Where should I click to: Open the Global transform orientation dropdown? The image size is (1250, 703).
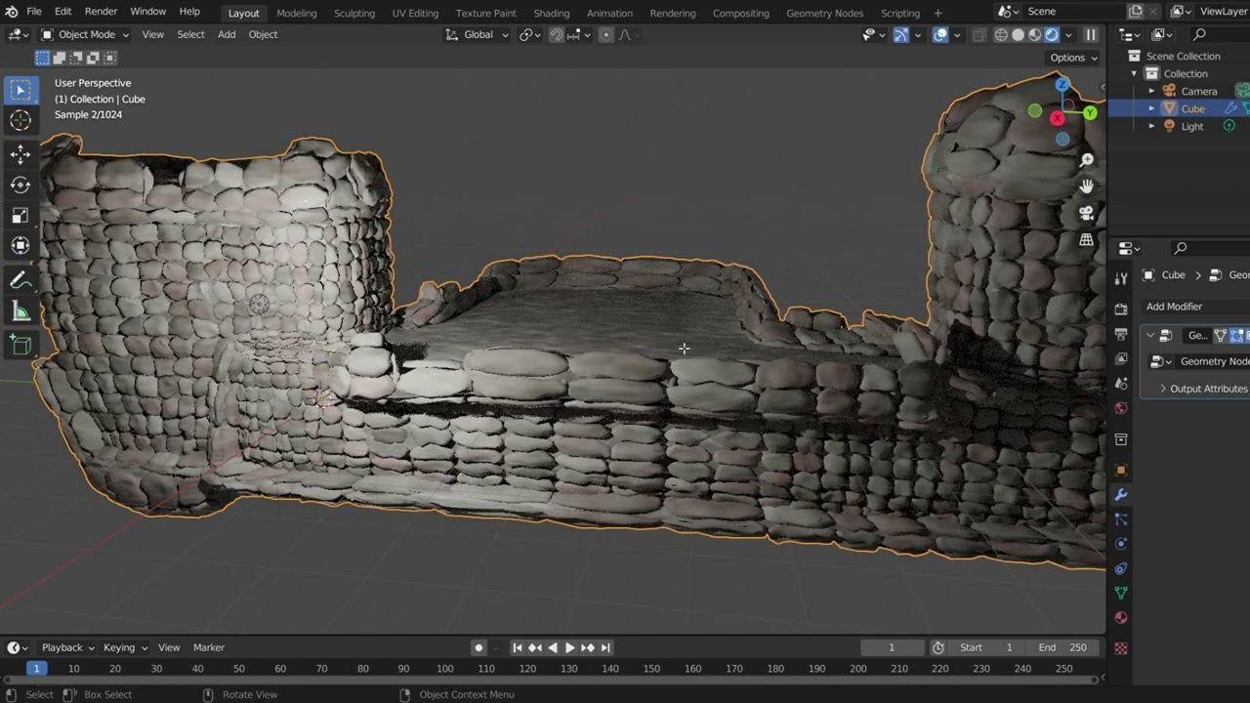click(x=478, y=34)
